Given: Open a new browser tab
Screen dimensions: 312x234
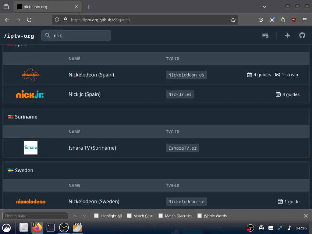Looking at the screenshot, I should point(88,7).
